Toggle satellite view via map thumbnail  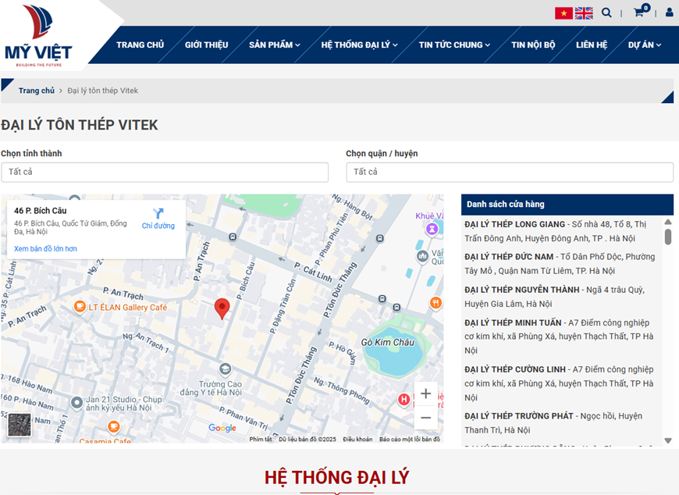[x=19, y=425]
